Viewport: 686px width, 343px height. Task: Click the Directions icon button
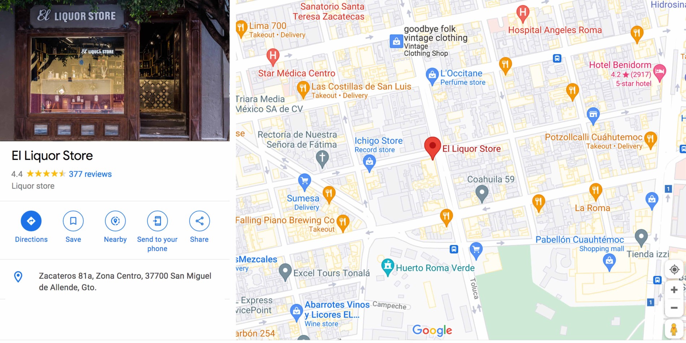[x=31, y=221]
